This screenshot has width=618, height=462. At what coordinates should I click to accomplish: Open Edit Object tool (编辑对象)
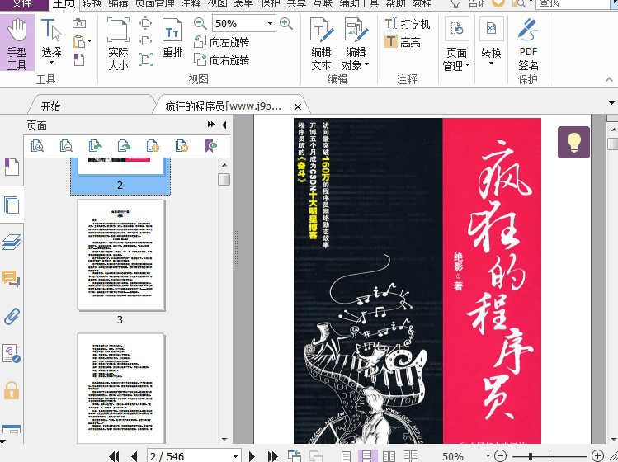click(x=356, y=44)
